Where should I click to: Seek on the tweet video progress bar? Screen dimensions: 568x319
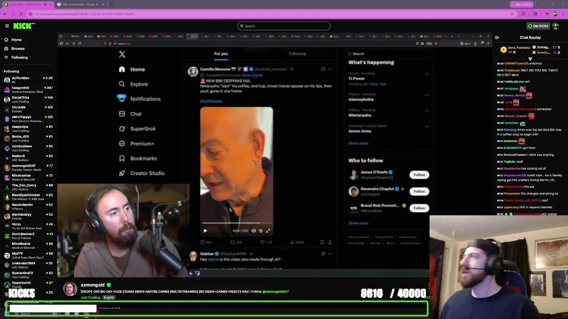click(x=237, y=224)
